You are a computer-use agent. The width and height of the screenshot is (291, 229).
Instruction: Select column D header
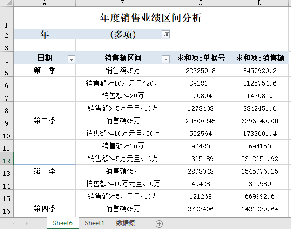tap(260, 3)
